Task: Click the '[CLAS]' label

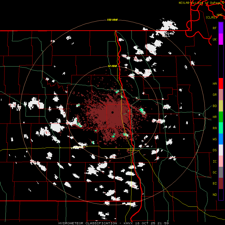Action: pos(211,17)
